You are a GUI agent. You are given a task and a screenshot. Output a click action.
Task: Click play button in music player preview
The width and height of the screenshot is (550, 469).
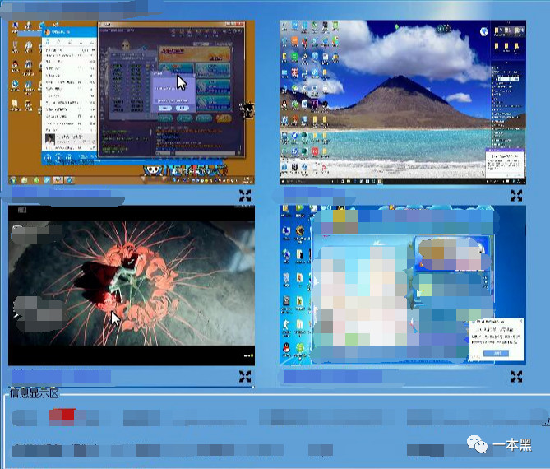[x=58, y=158]
